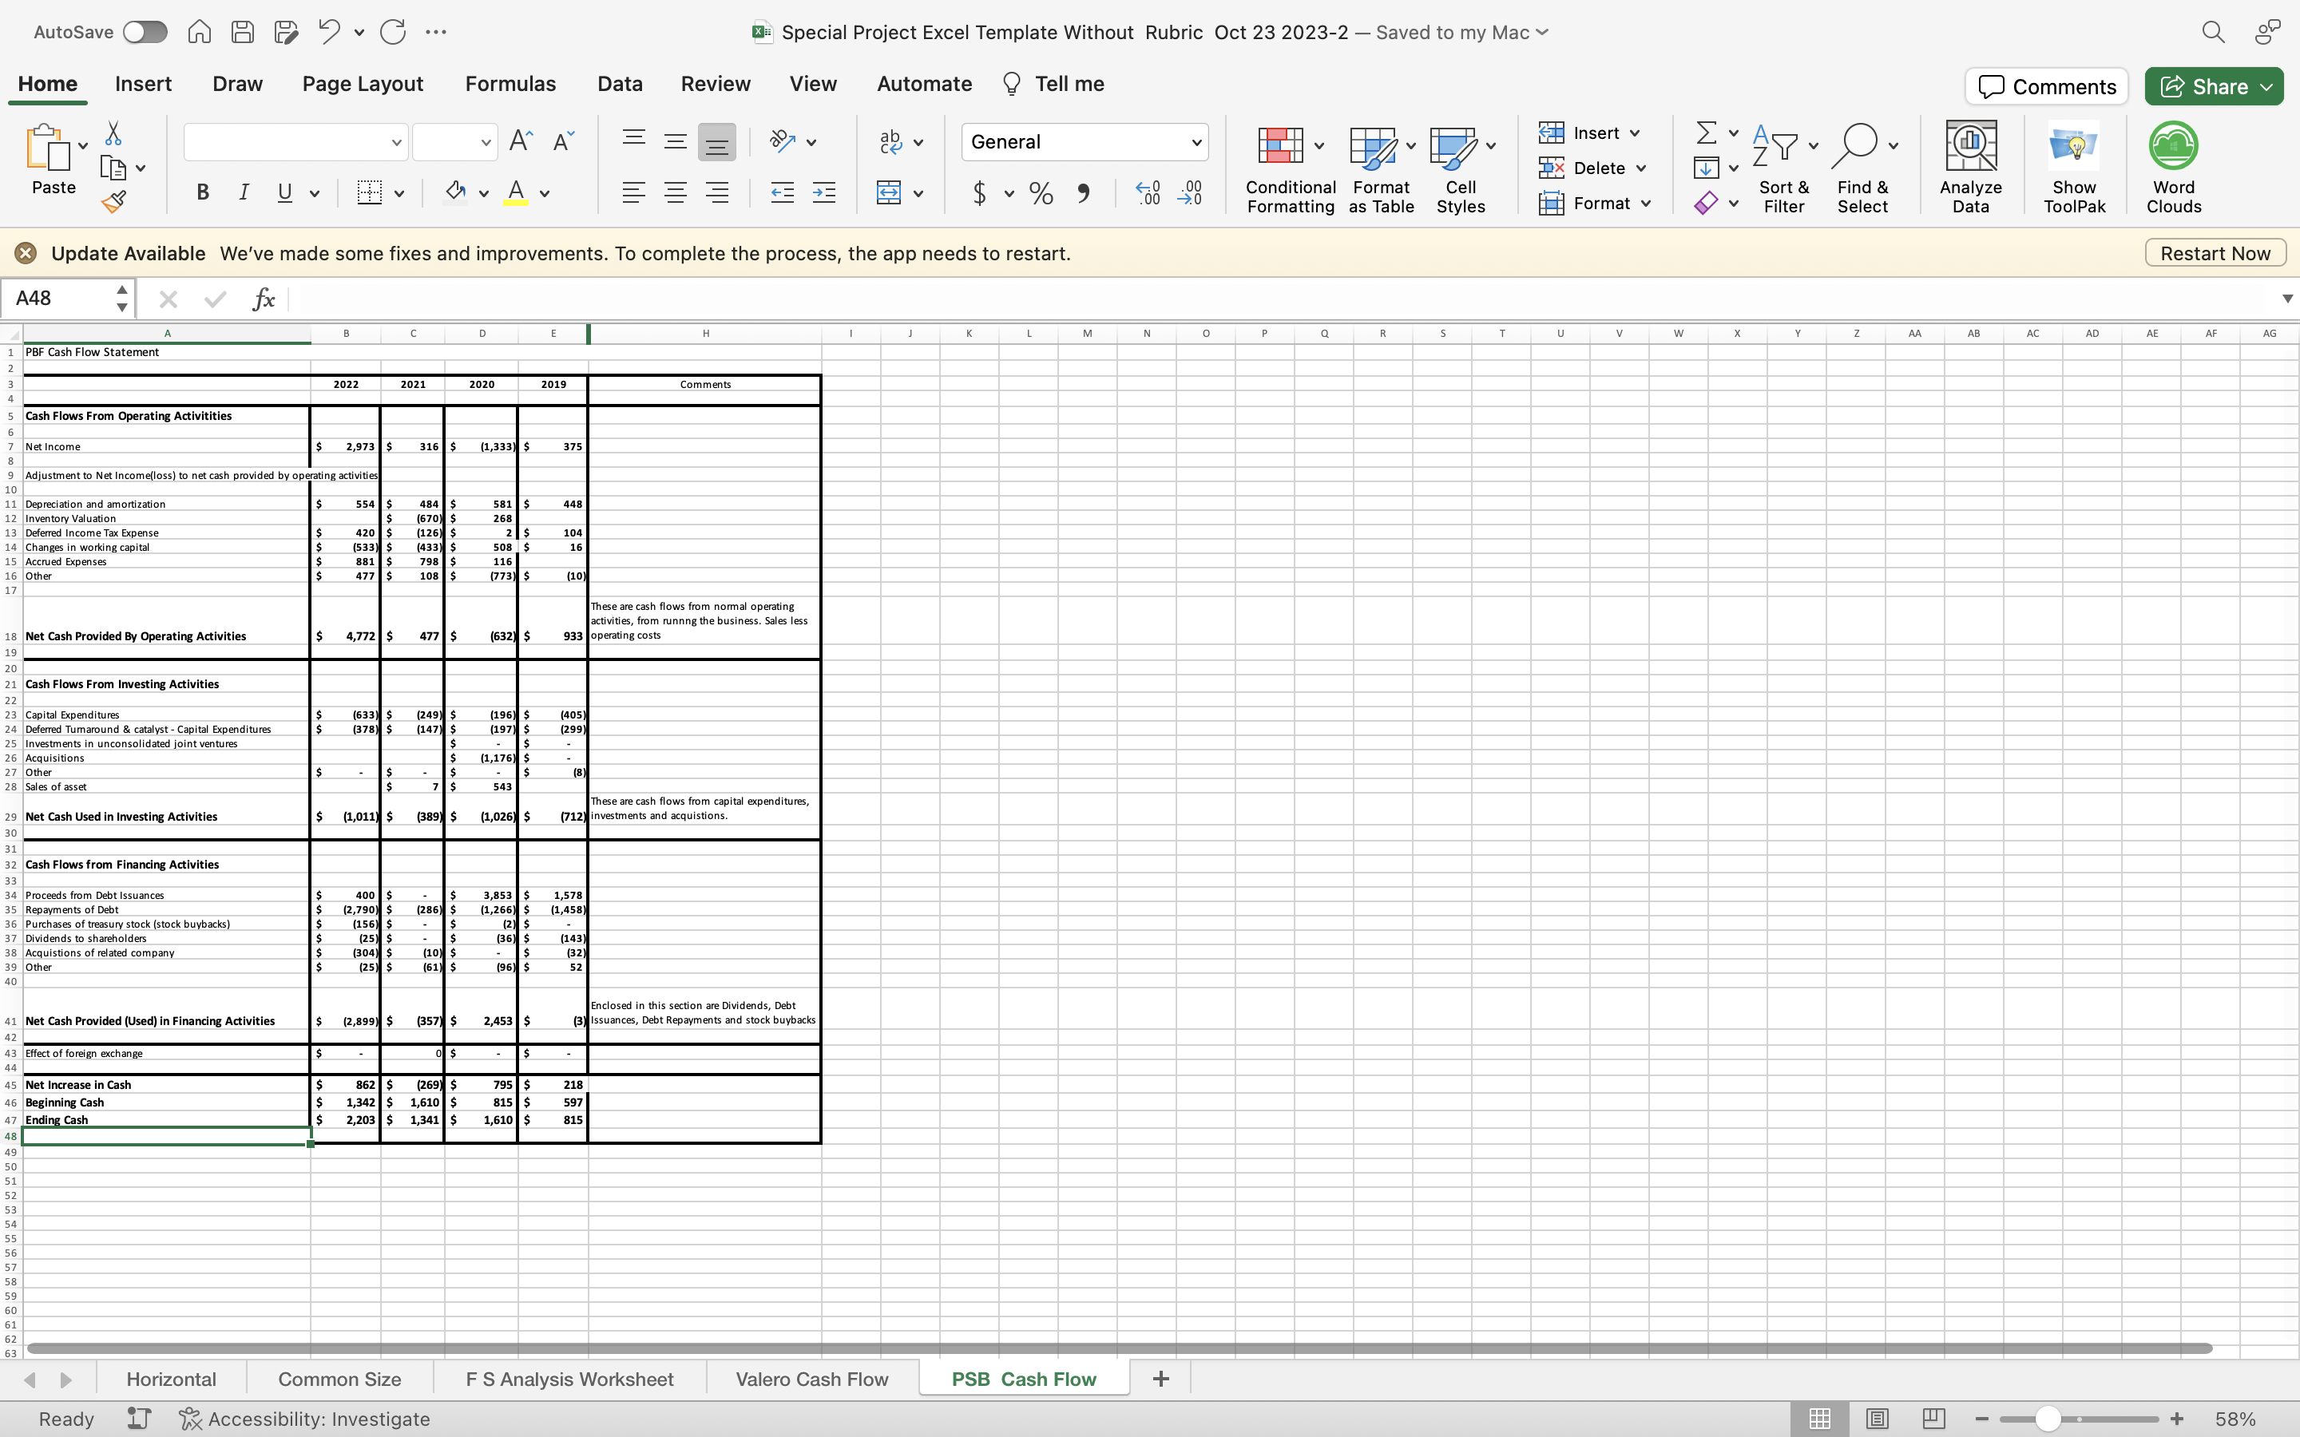Click the Format Painter brush icon
This screenshot has height=1437, width=2300.
114,201
